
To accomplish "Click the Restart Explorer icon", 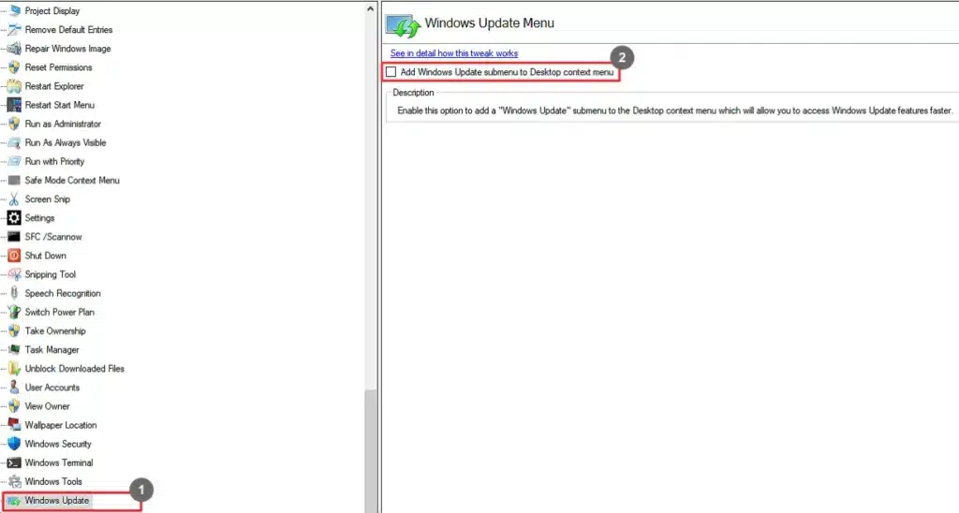I will pos(14,86).
